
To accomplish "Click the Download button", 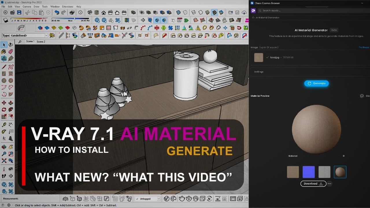I will point(313,184).
